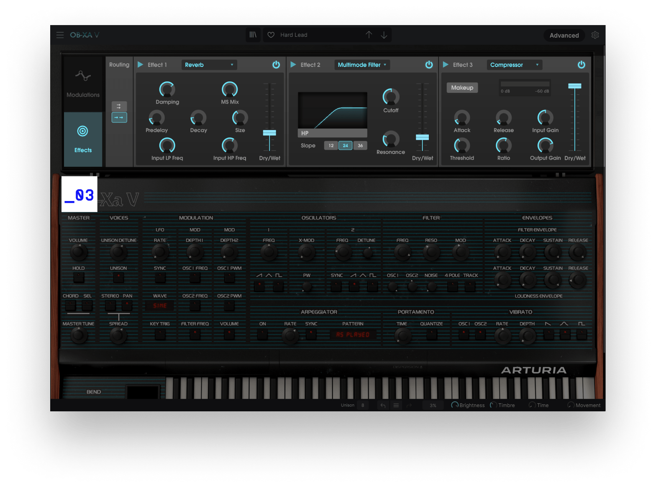Select 36 dB filter slope

pyautogui.click(x=360, y=145)
